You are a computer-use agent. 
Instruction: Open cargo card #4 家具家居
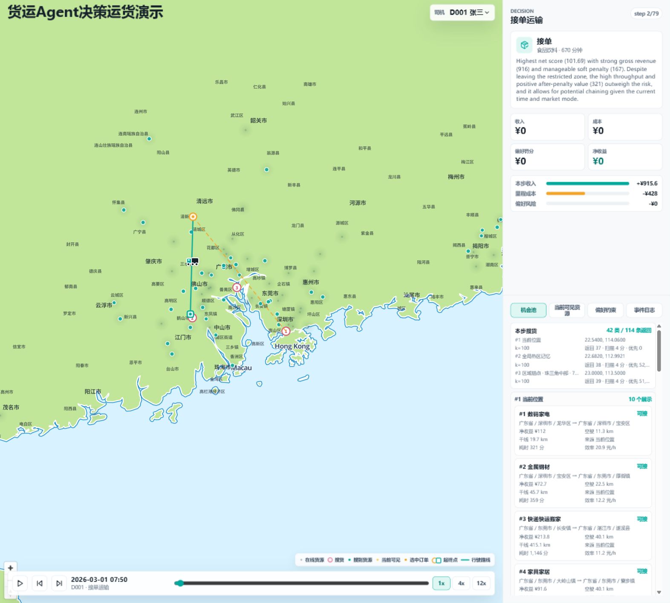tap(583, 579)
